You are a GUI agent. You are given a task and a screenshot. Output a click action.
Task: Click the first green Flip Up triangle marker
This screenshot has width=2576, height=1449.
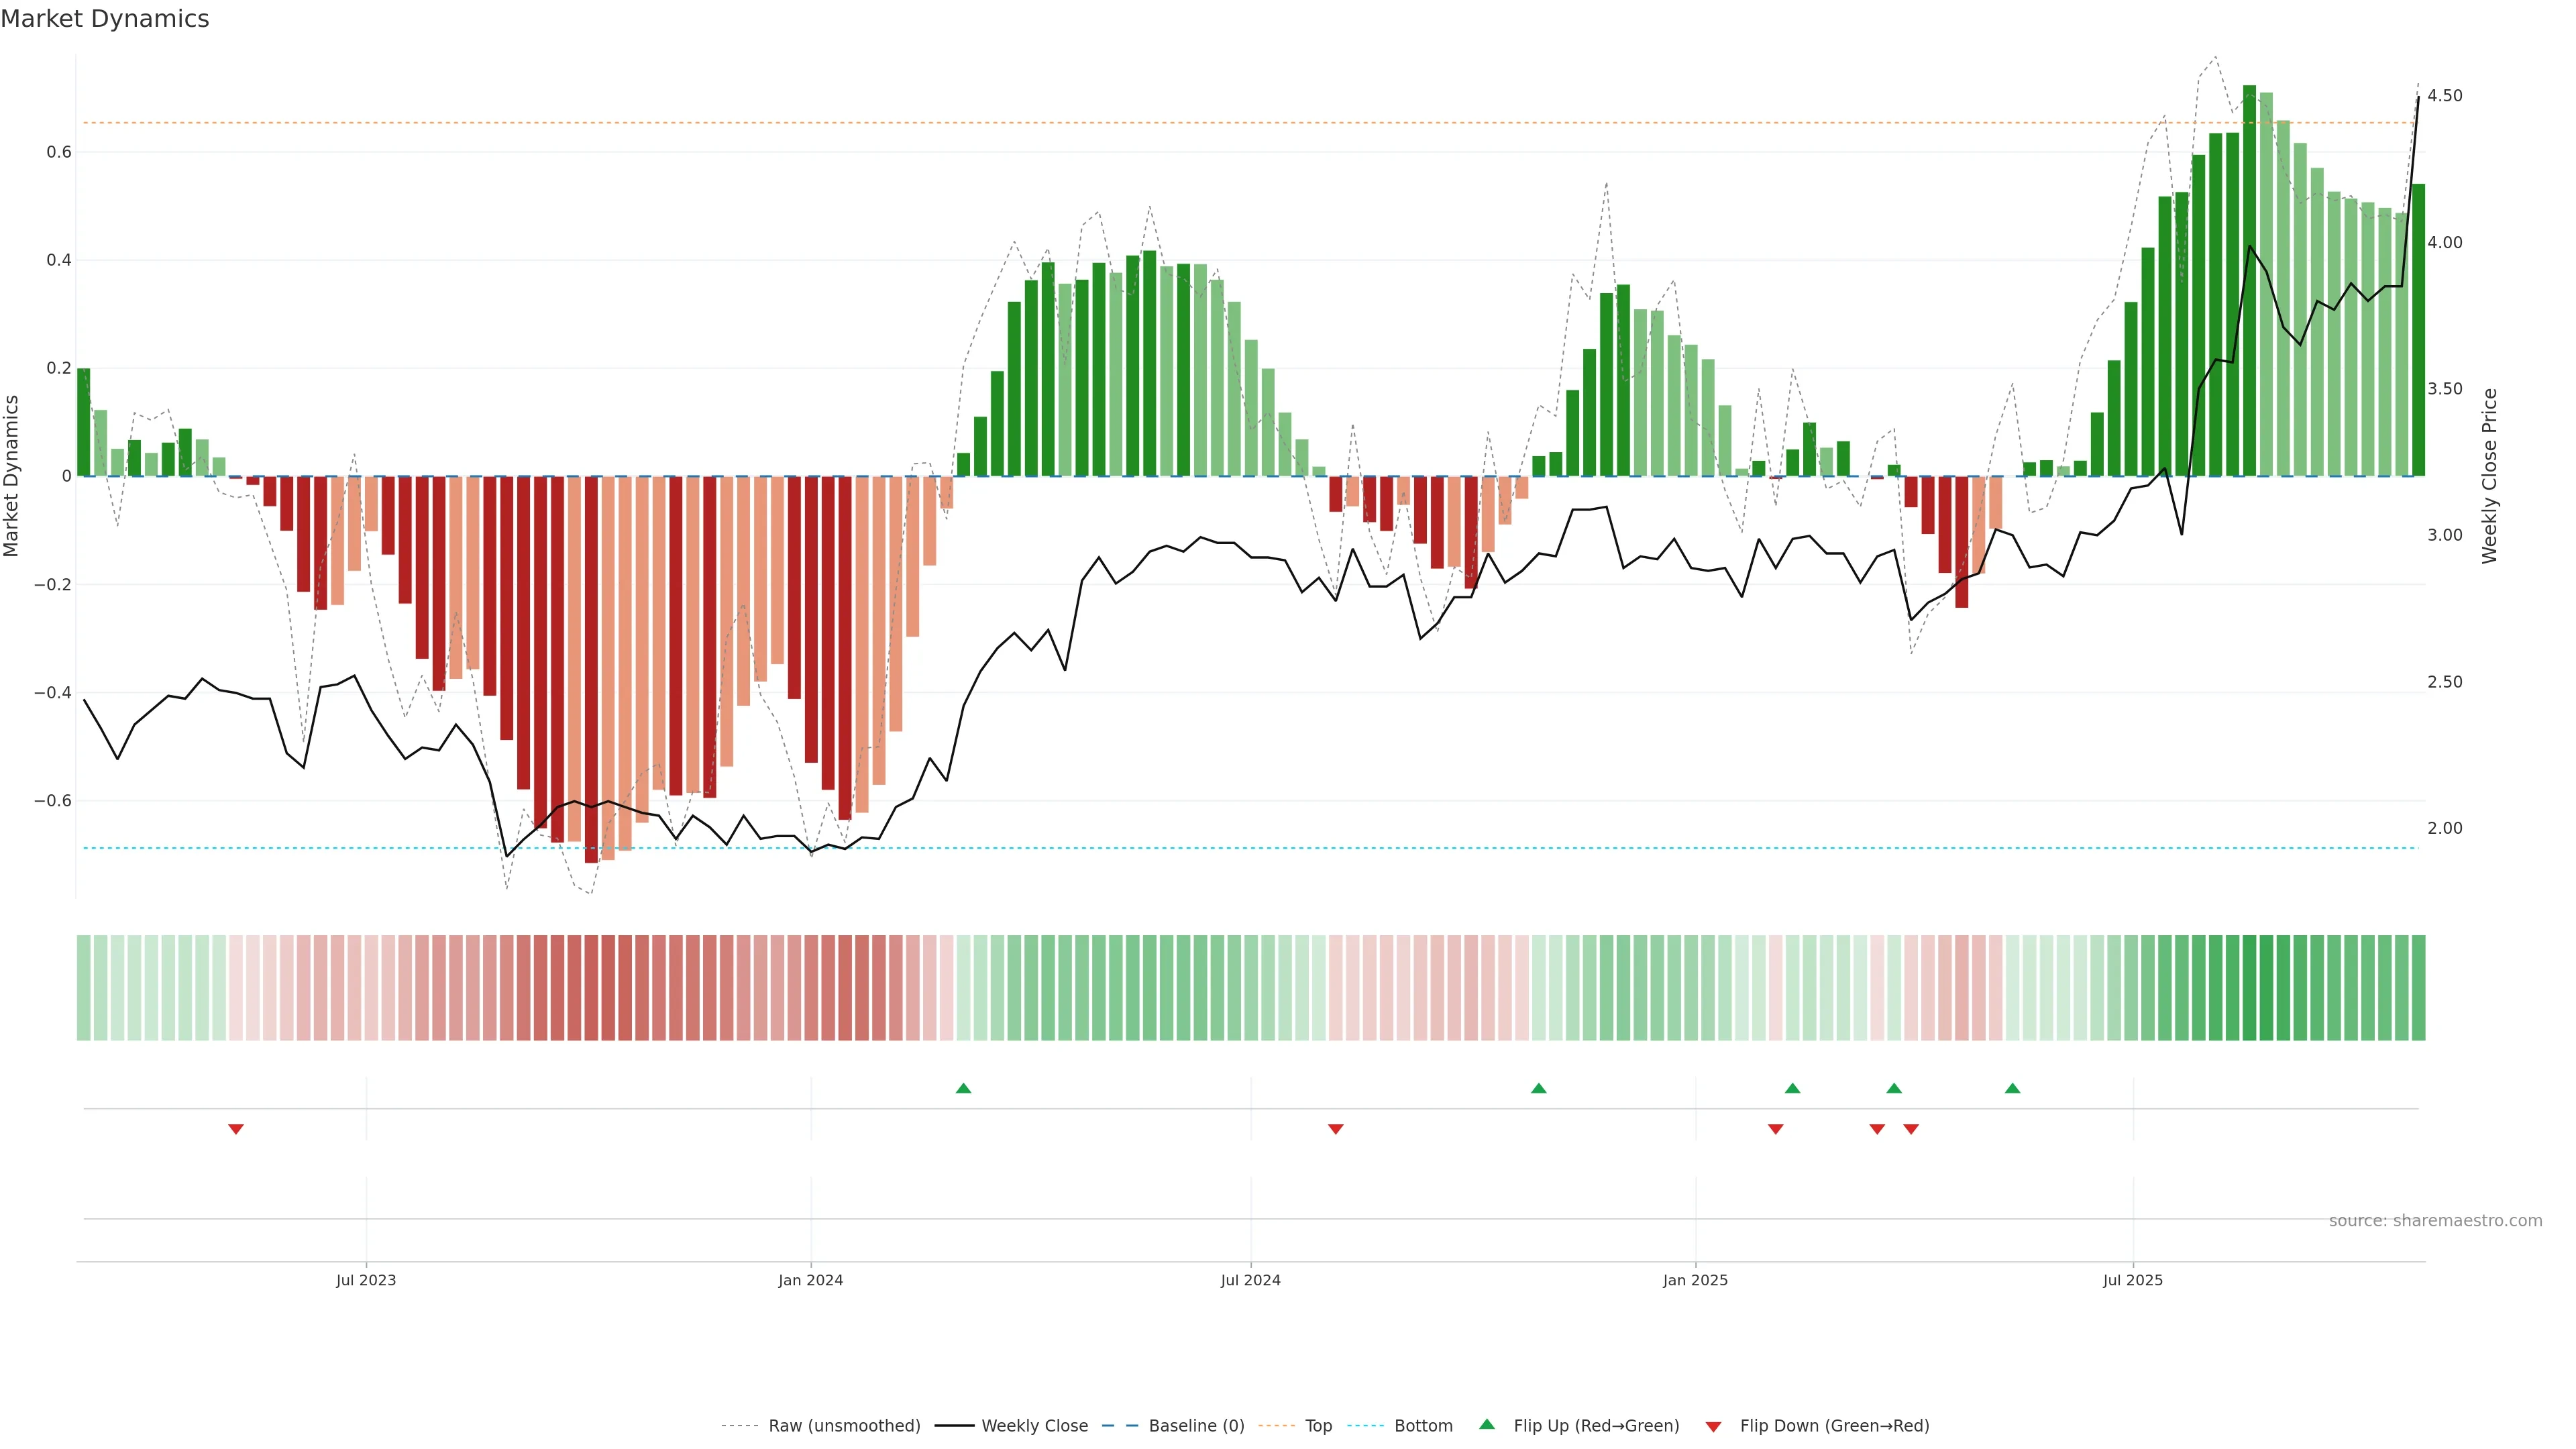click(963, 1088)
